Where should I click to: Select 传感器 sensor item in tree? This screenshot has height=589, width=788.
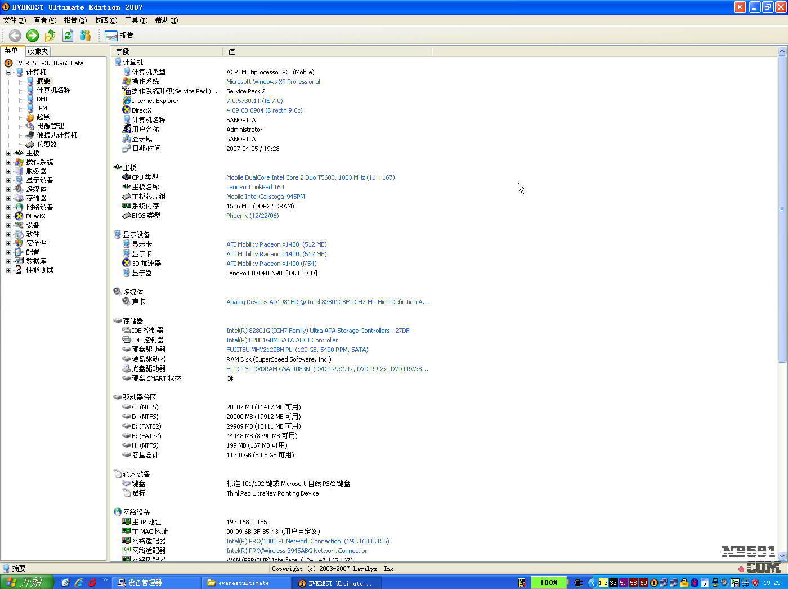47,144
